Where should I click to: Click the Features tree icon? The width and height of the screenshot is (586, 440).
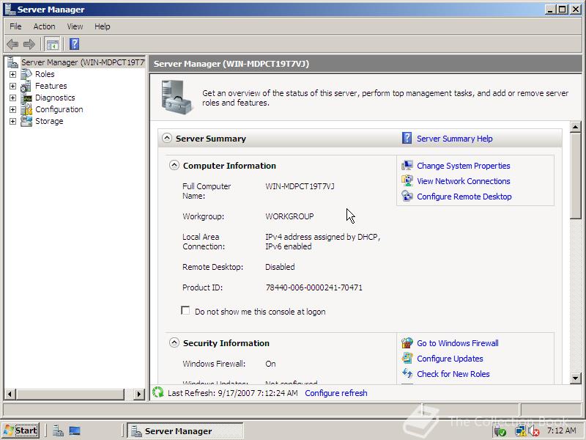coord(26,86)
